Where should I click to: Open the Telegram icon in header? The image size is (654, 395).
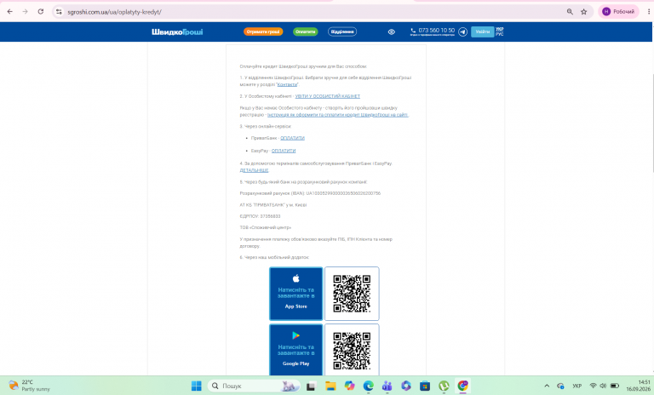[x=462, y=31]
